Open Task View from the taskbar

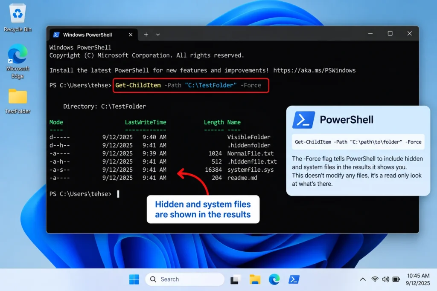click(235, 279)
